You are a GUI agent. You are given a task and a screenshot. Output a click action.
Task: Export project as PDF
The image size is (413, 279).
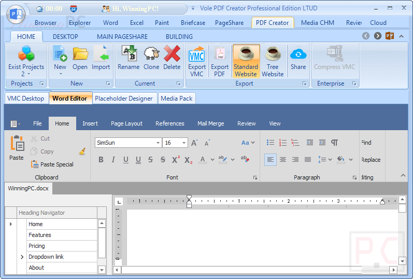click(220, 61)
